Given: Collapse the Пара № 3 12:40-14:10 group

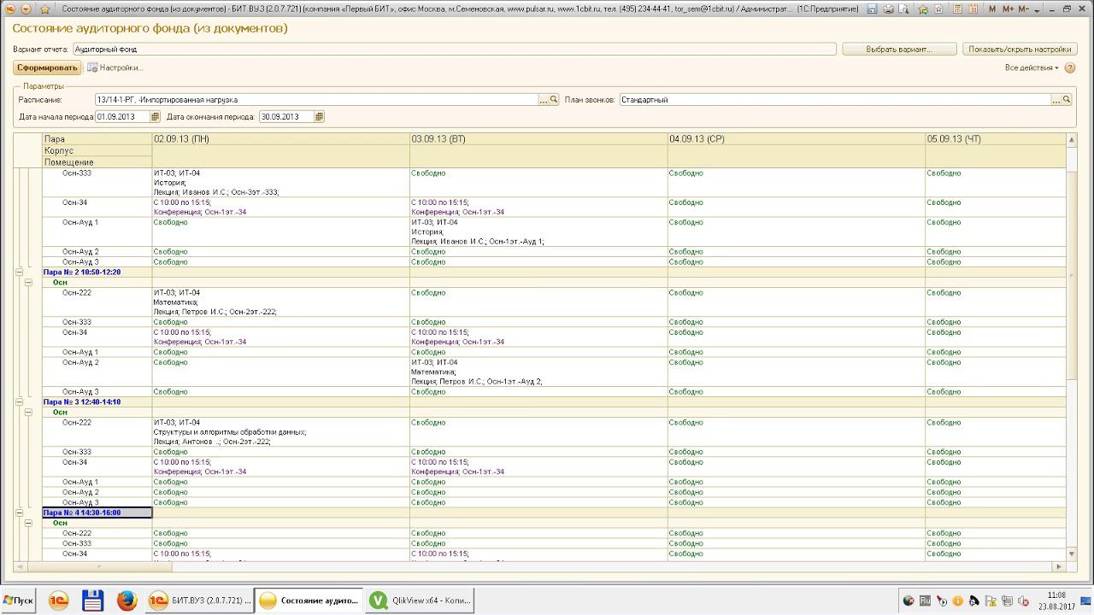Looking at the screenshot, I should 19,402.
